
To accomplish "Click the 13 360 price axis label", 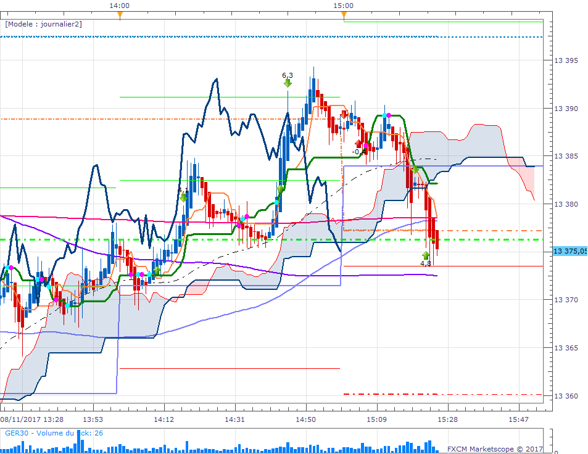I will click(566, 396).
